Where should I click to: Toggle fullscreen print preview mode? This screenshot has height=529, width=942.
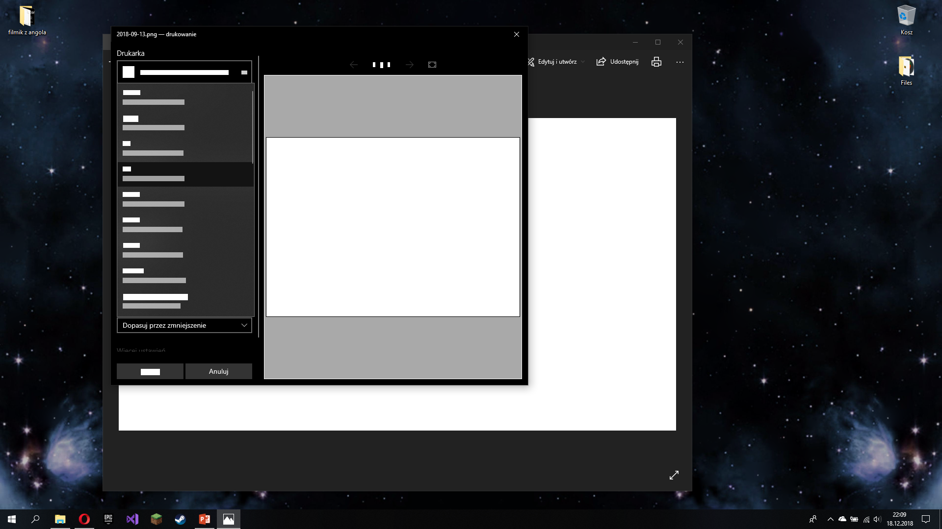(432, 64)
